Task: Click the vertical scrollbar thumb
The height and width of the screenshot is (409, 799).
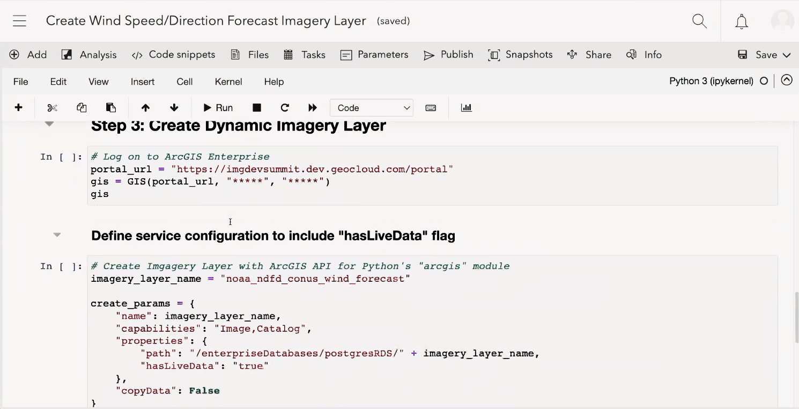Action: tap(796, 318)
